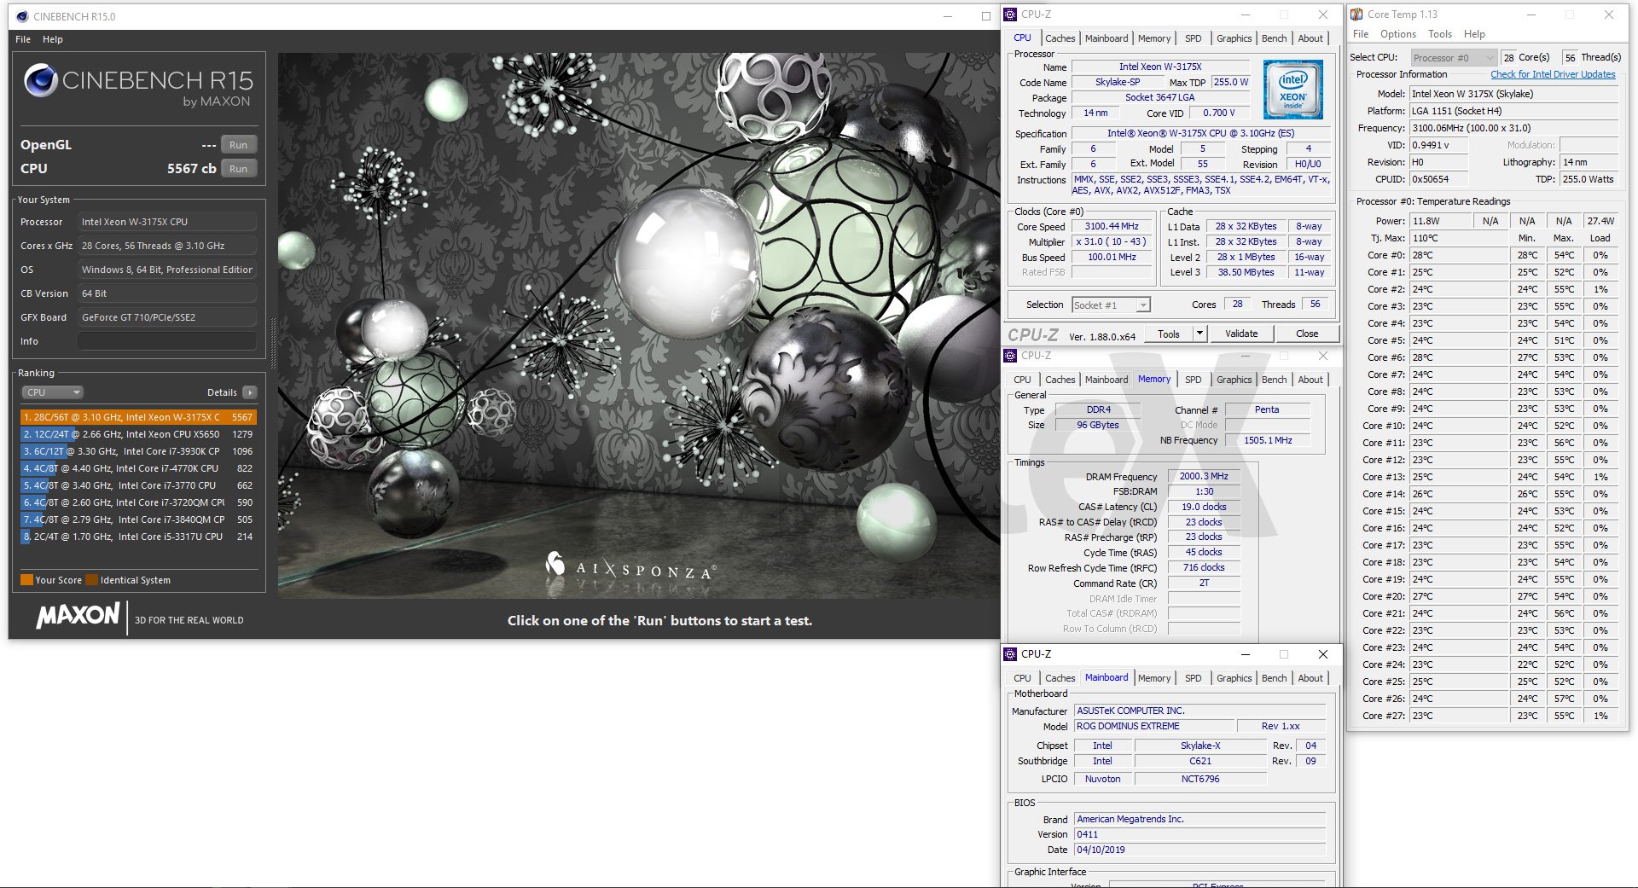This screenshot has width=1638, height=888.
Task: Select the Core i7-3840QM ranking row
Action: tap(138, 519)
